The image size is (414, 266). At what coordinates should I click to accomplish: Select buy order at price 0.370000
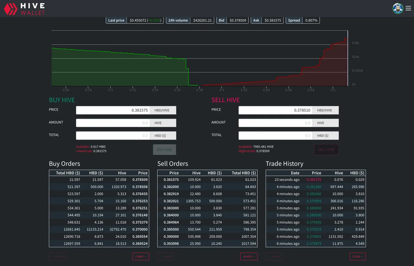[99, 229]
